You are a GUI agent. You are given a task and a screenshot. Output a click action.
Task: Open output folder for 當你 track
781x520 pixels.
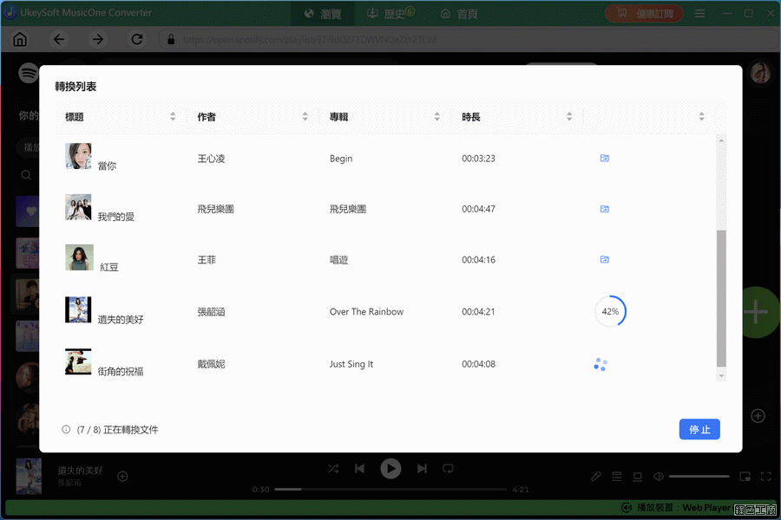point(605,159)
